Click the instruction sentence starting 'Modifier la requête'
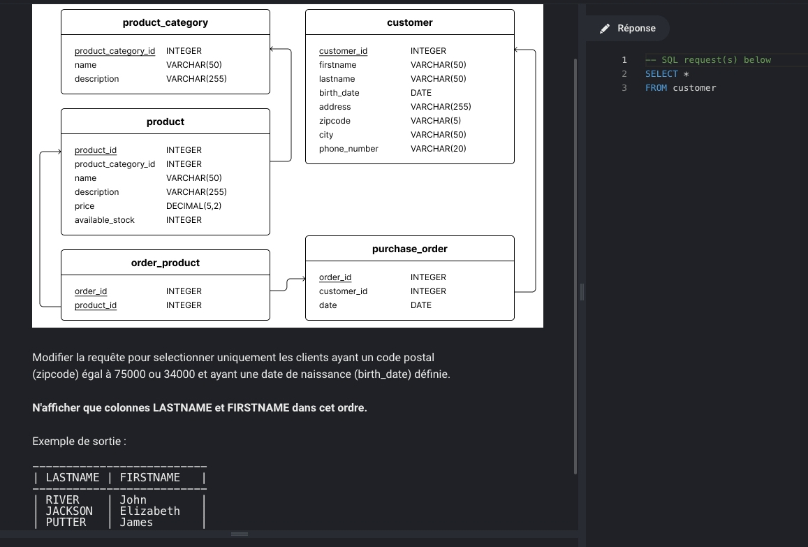Screen dimensions: 808x547 241,365
